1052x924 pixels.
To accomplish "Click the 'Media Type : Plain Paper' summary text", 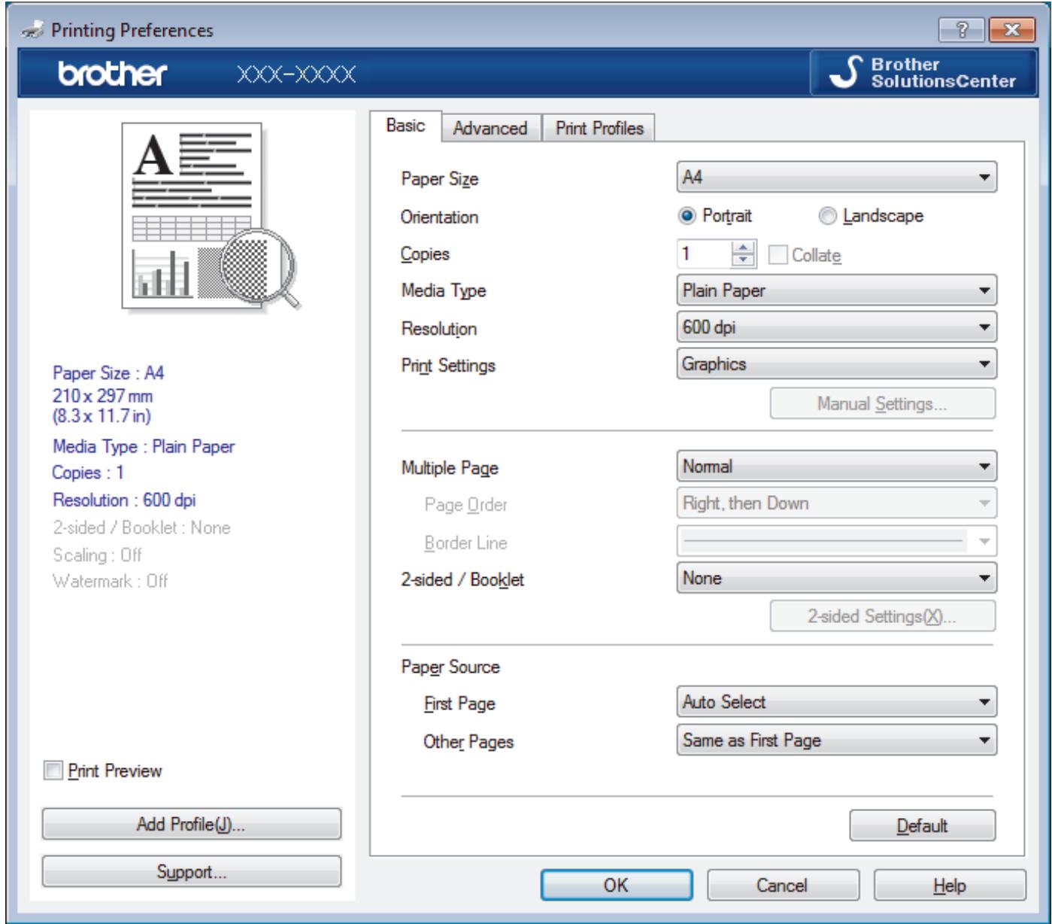I will tap(144, 446).
